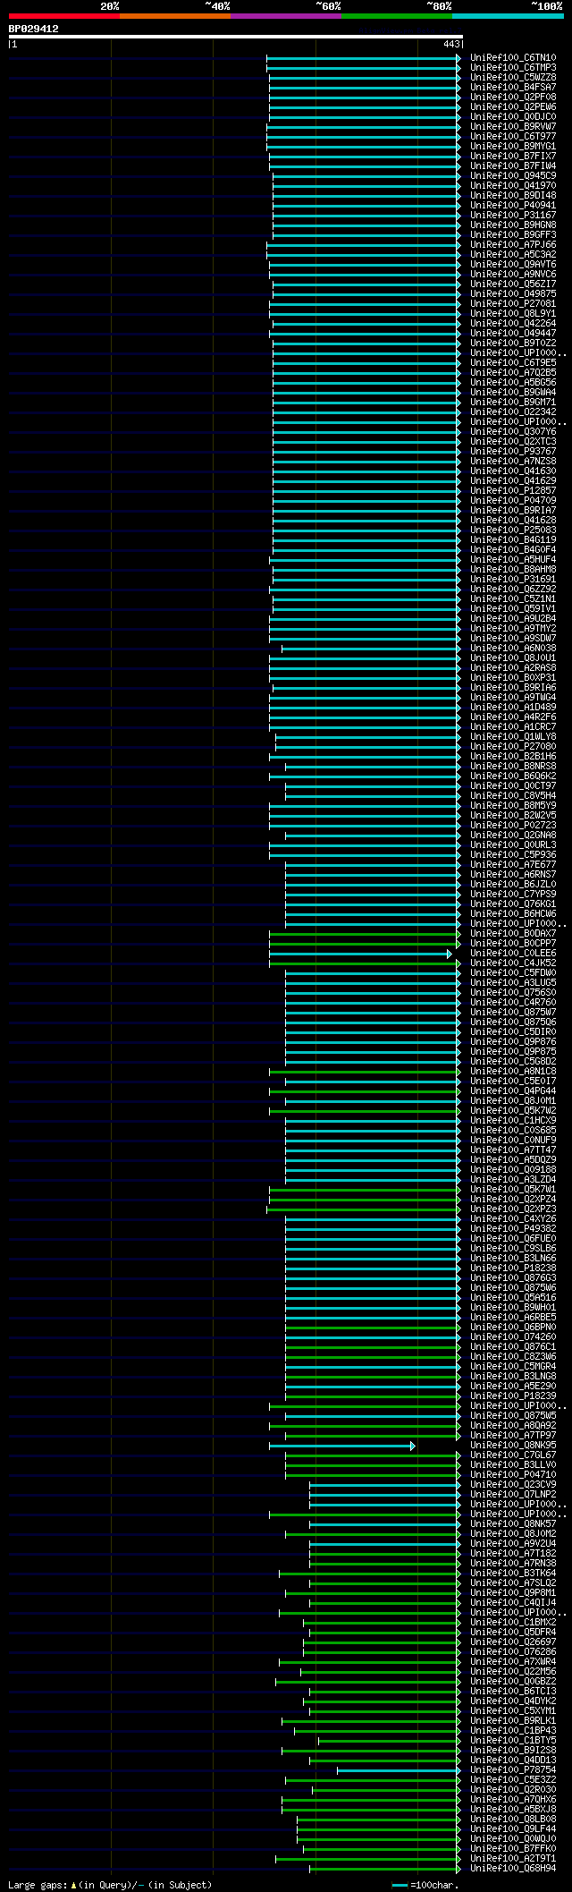Viewport: 572px width, 1892px height.
Task: Select the UniRef100_C5FDW0 label
Action: (x=513, y=973)
